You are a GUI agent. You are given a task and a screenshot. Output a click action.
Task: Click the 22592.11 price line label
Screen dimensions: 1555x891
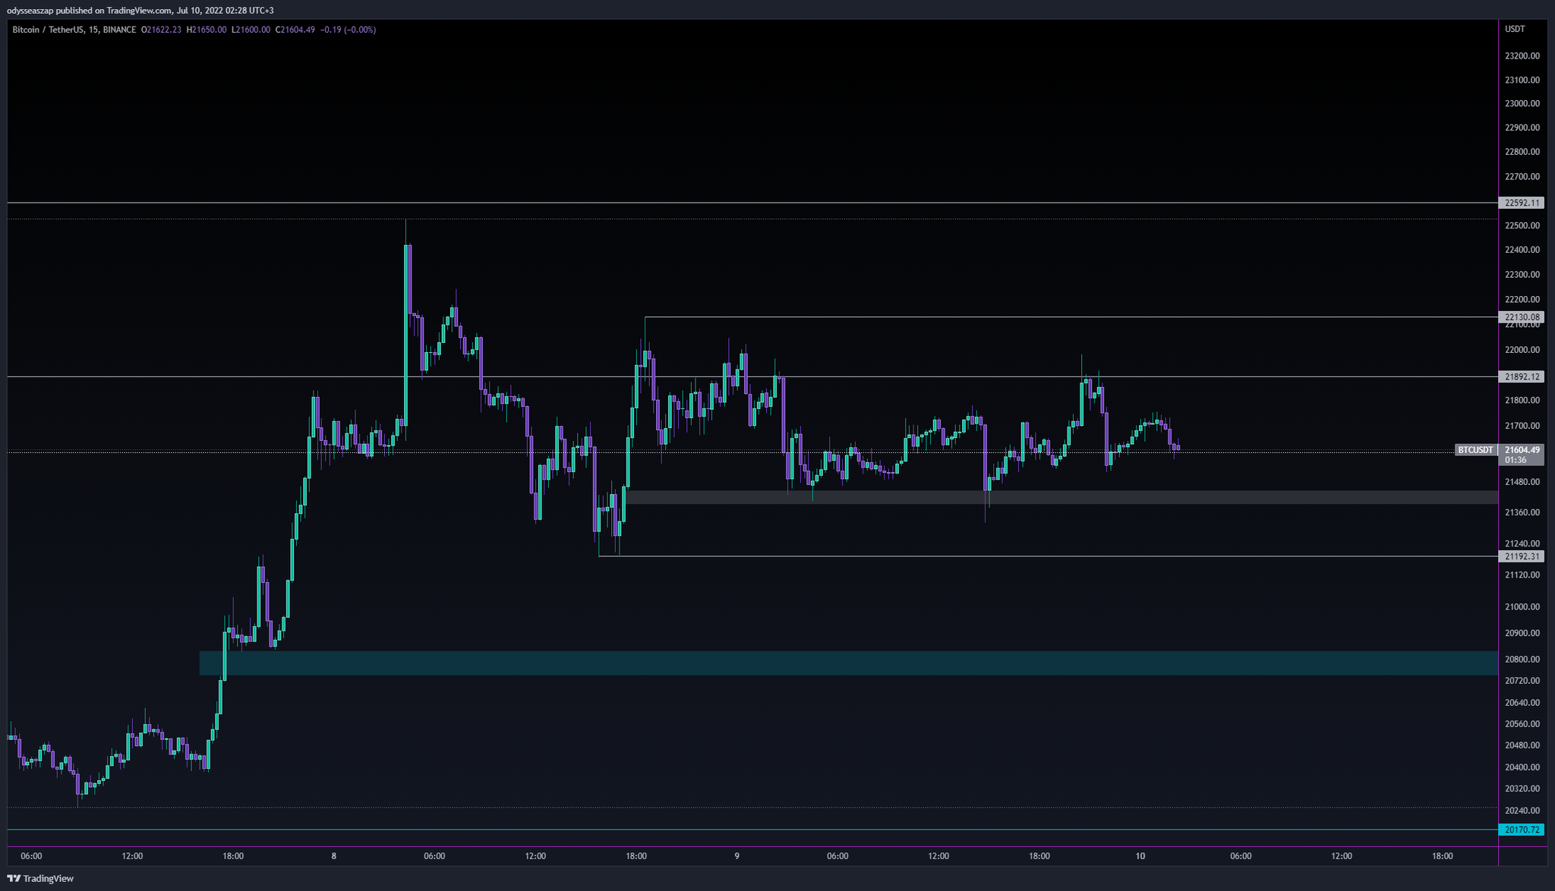tap(1522, 203)
